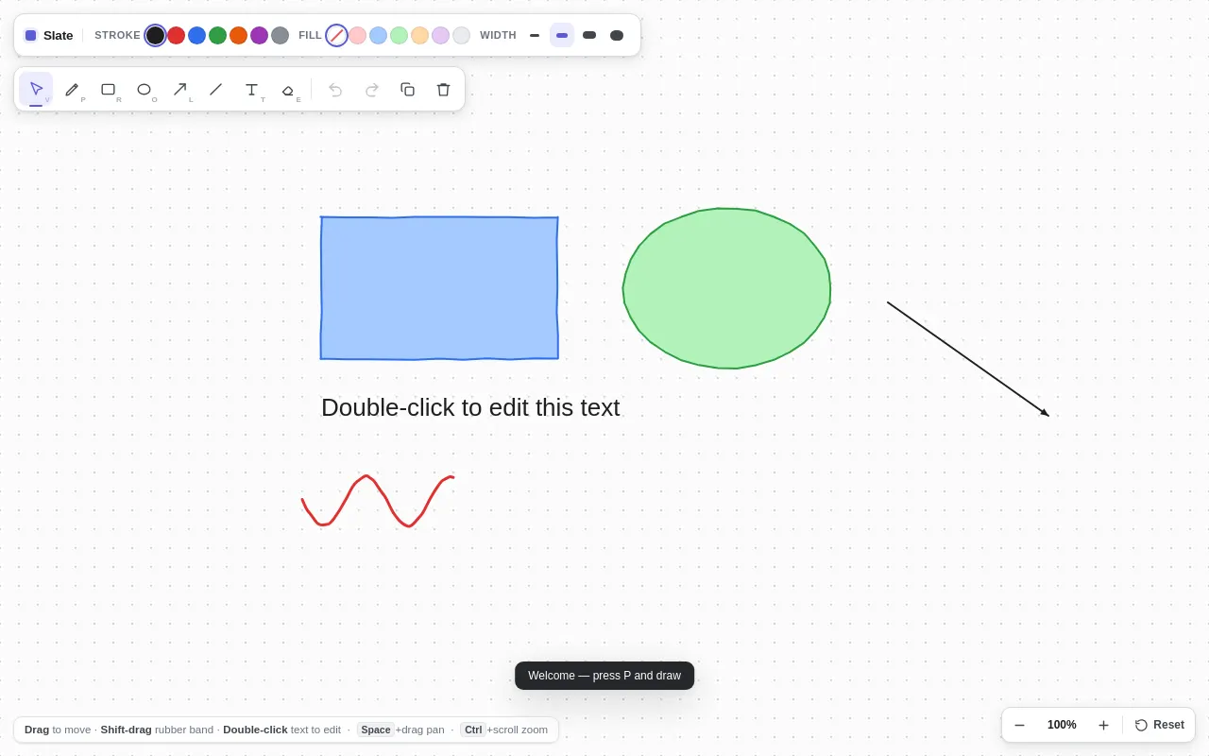Select the straight Line tool
Image resolution: width=1209 pixels, height=756 pixels.
pyautogui.click(x=215, y=89)
